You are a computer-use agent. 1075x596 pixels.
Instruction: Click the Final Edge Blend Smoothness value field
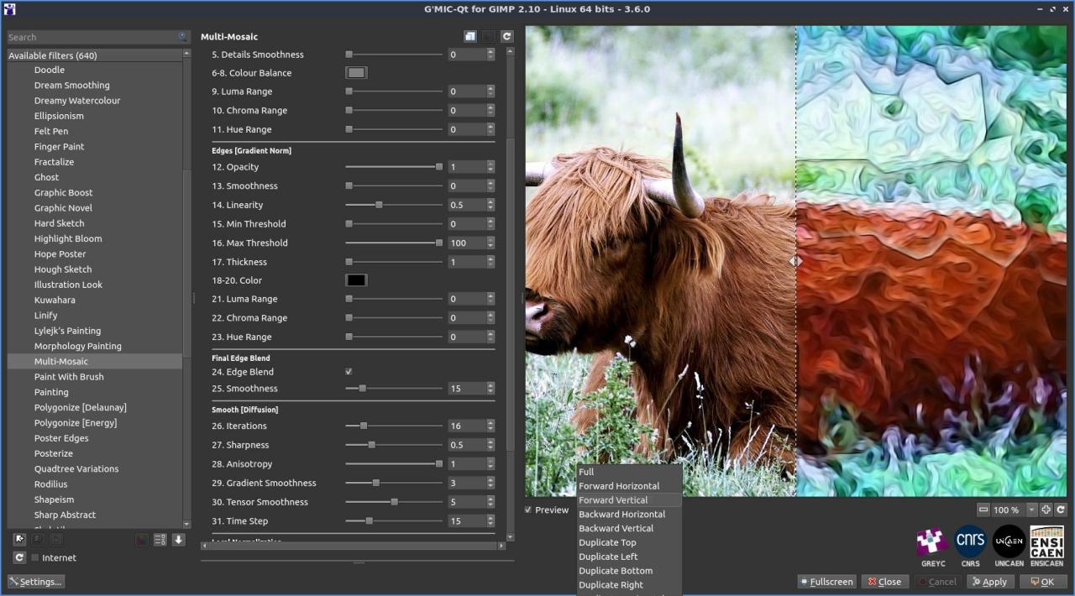(466, 389)
